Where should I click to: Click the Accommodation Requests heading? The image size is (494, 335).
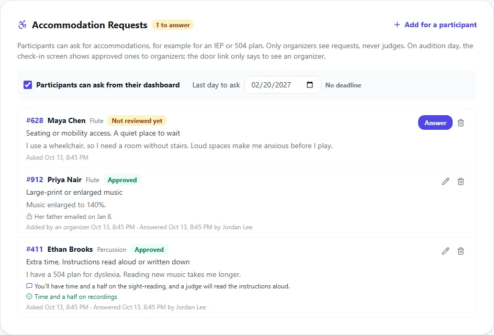[x=89, y=25]
